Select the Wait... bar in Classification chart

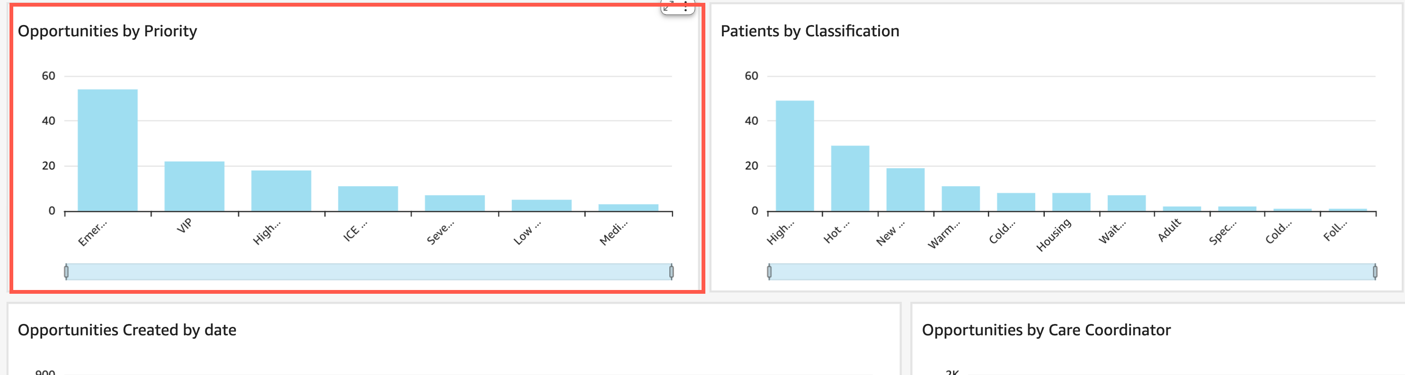click(x=1126, y=203)
